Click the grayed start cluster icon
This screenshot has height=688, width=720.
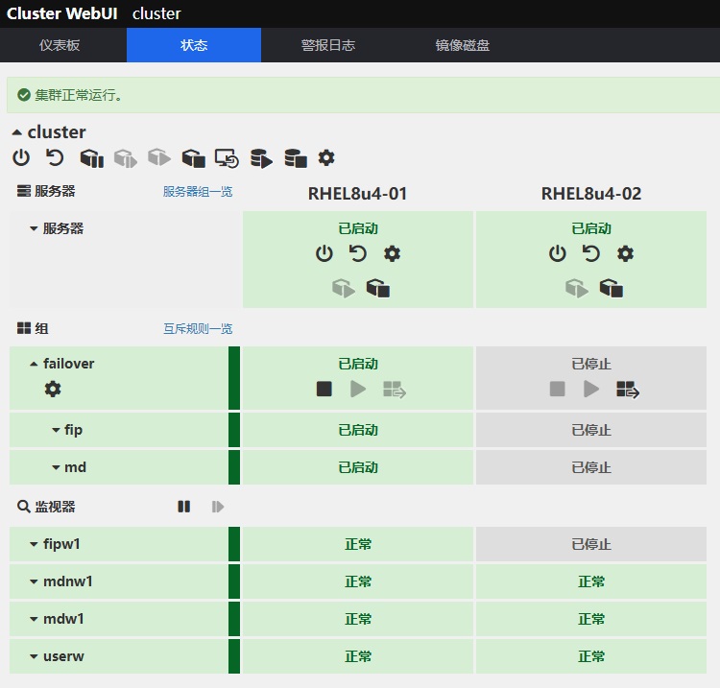point(159,157)
